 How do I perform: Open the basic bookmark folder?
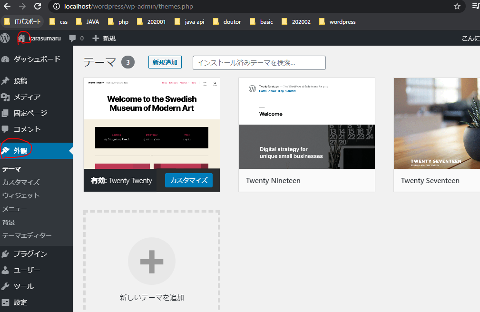tap(262, 22)
